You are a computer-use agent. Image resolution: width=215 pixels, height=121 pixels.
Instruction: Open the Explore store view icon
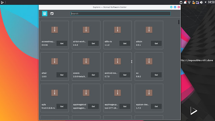coord(45,13)
